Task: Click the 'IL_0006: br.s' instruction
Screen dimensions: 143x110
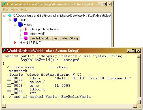Action: point(39,86)
